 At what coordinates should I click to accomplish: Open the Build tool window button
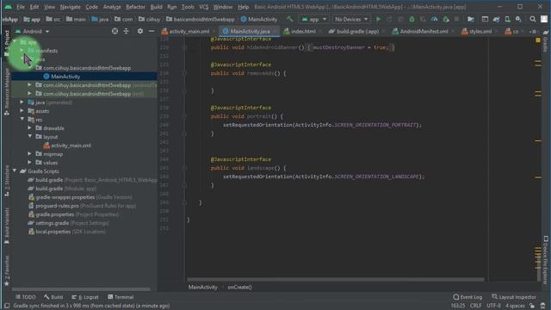click(53, 297)
